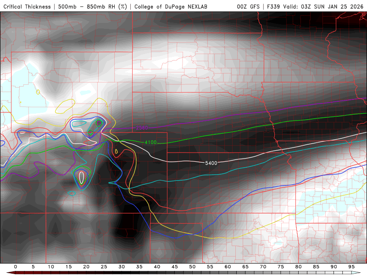The image size is (367, 275).
Task: Click the "90" value on the colorbar
Action: coord(334,267)
